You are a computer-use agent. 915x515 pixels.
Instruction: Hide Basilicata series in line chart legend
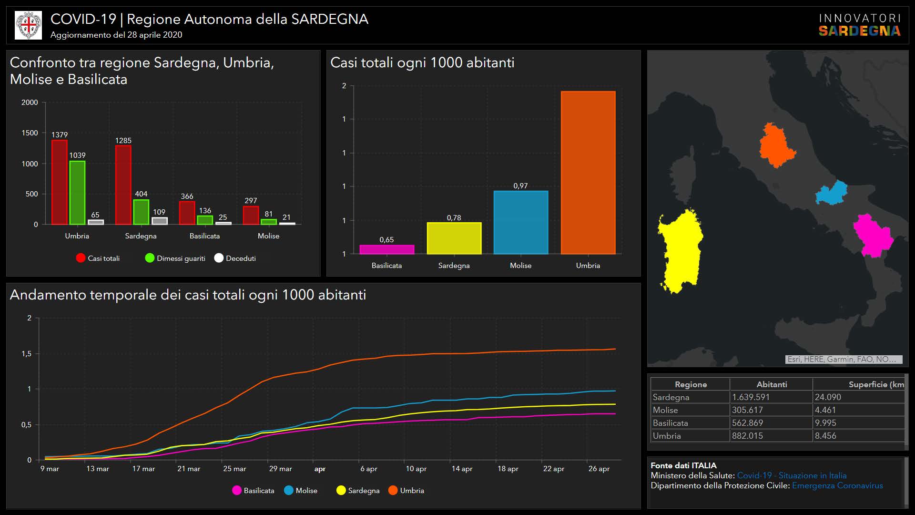(237, 490)
